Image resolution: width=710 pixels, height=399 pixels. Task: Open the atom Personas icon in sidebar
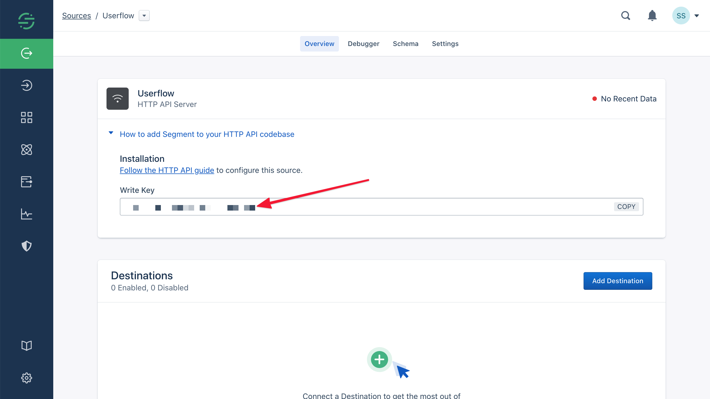point(27,150)
